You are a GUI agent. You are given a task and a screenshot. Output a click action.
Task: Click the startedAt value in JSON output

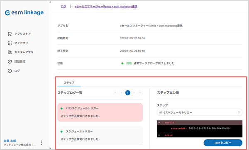pos(209,129)
